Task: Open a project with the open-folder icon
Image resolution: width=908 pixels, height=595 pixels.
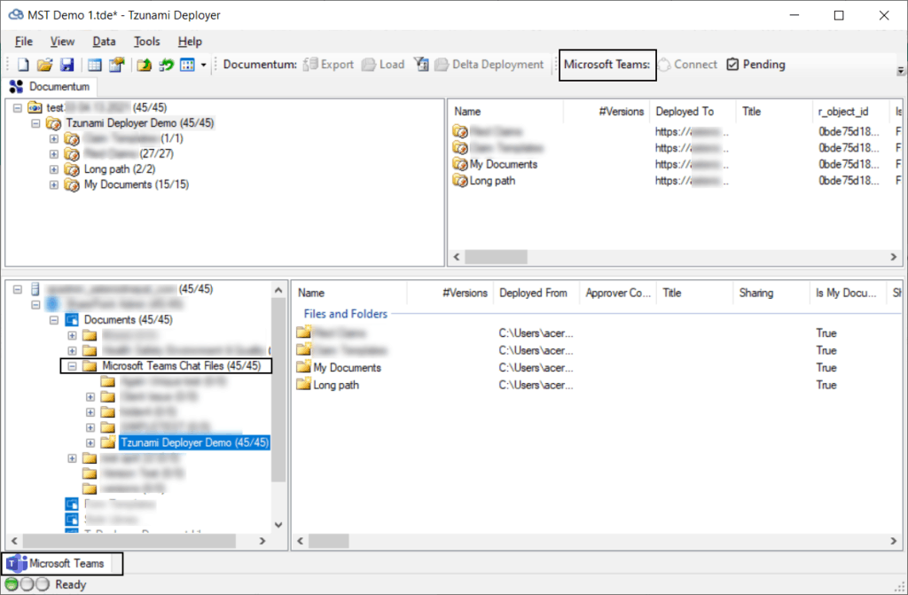Action: pos(44,65)
